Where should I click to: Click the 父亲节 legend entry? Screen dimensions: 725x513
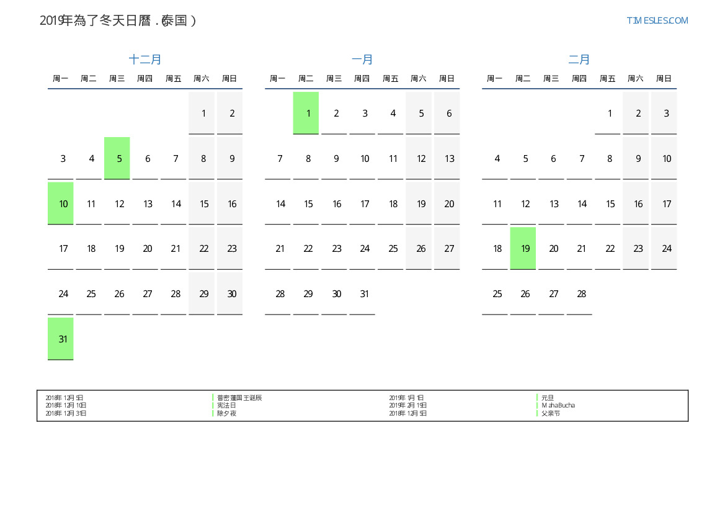tap(550, 413)
